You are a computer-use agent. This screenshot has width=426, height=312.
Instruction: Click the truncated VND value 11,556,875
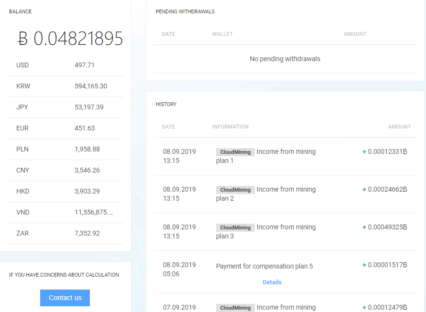(x=94, y=212)
